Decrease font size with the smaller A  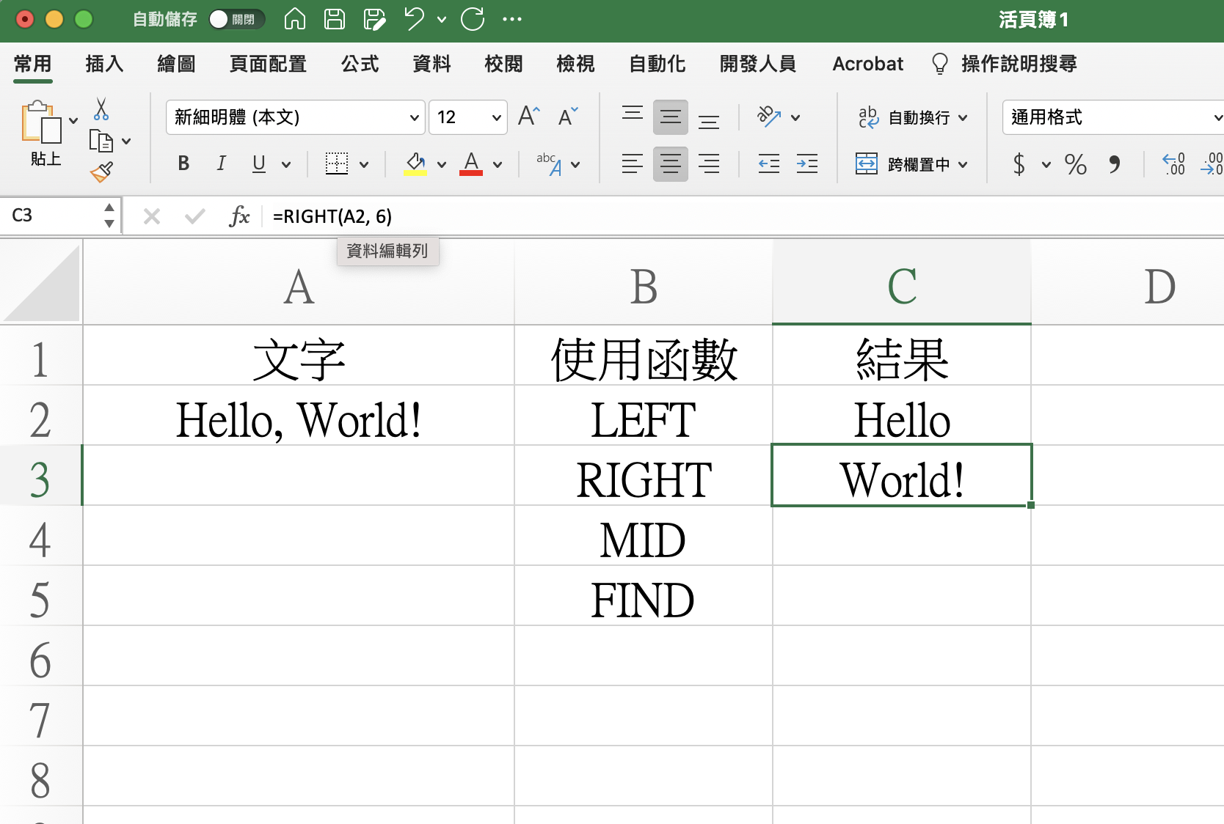click(x=568, y=116)
